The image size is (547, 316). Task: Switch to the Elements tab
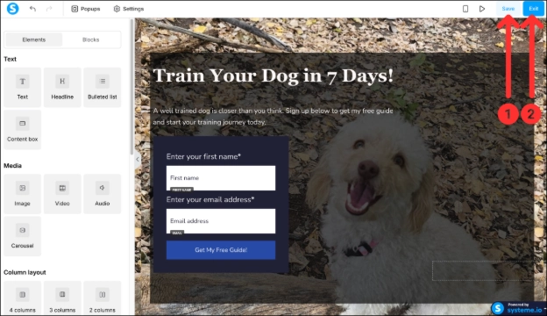tap(34, 39)
